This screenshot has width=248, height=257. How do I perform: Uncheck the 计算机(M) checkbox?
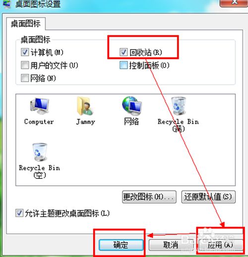[25, 52]
